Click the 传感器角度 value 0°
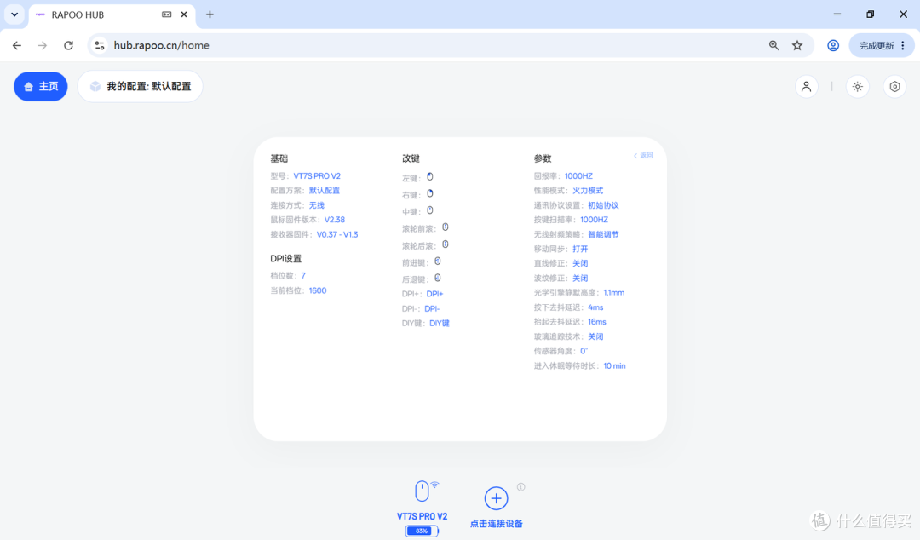 coord(584,351)
